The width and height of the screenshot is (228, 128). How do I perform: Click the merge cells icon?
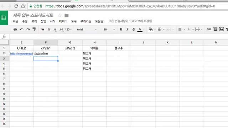coord(168,30)
